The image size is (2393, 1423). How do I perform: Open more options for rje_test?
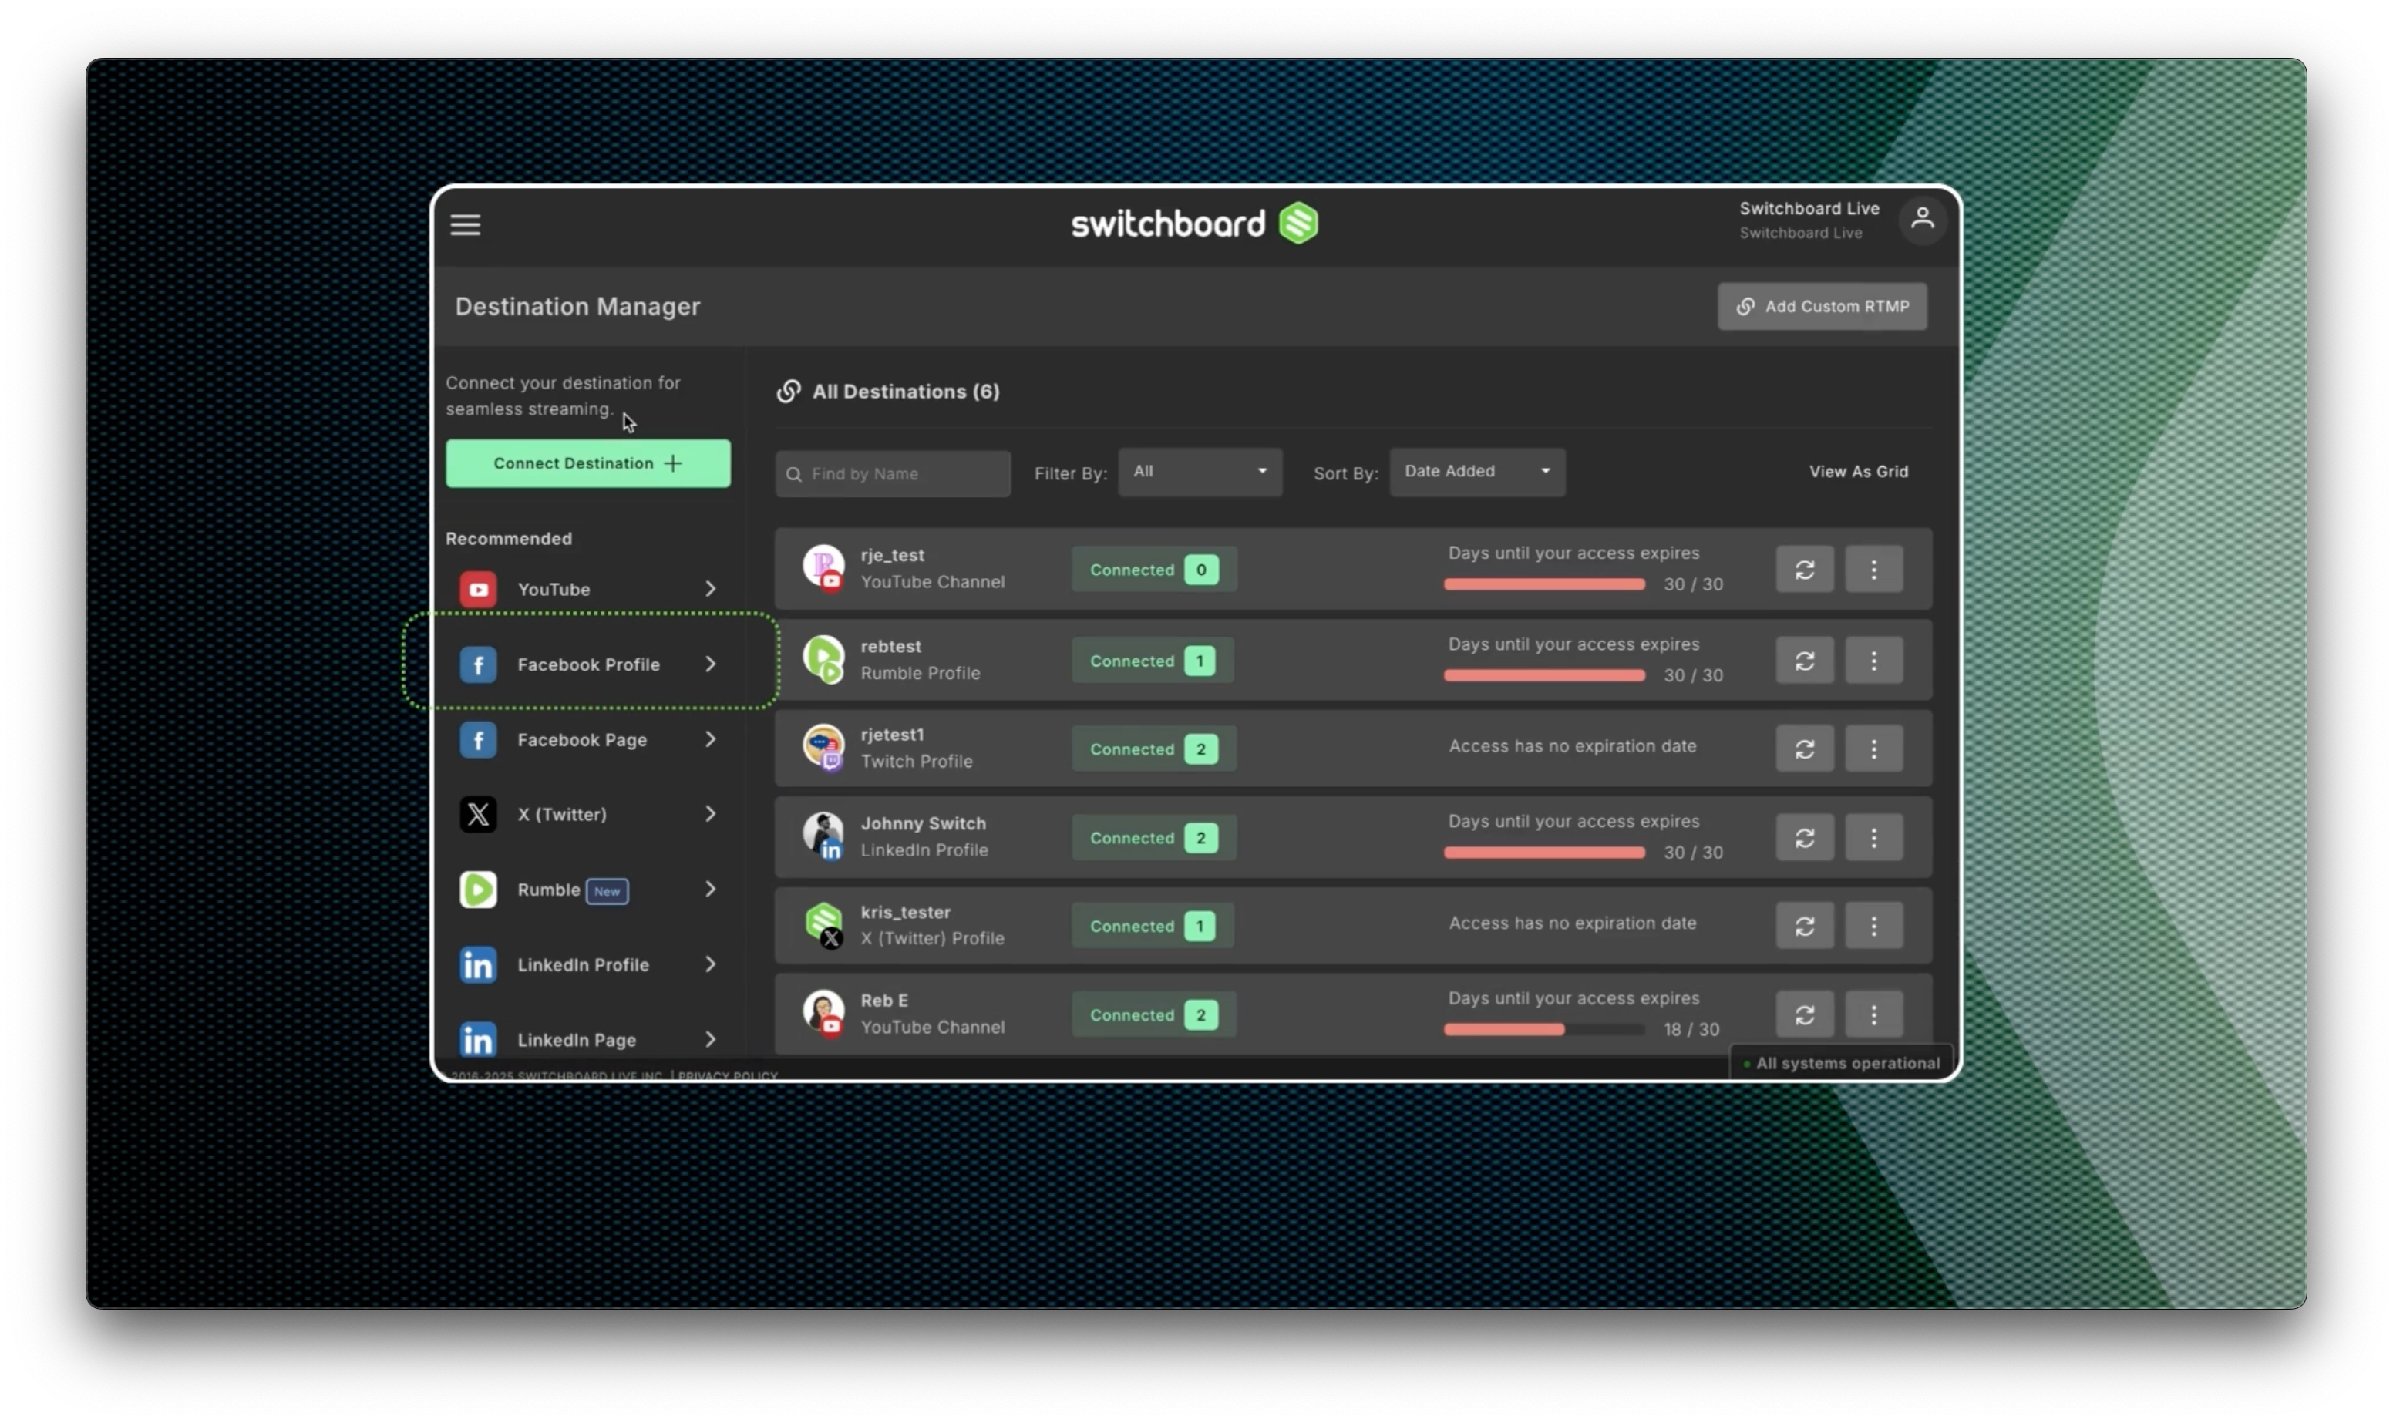tap(1873, 570)
